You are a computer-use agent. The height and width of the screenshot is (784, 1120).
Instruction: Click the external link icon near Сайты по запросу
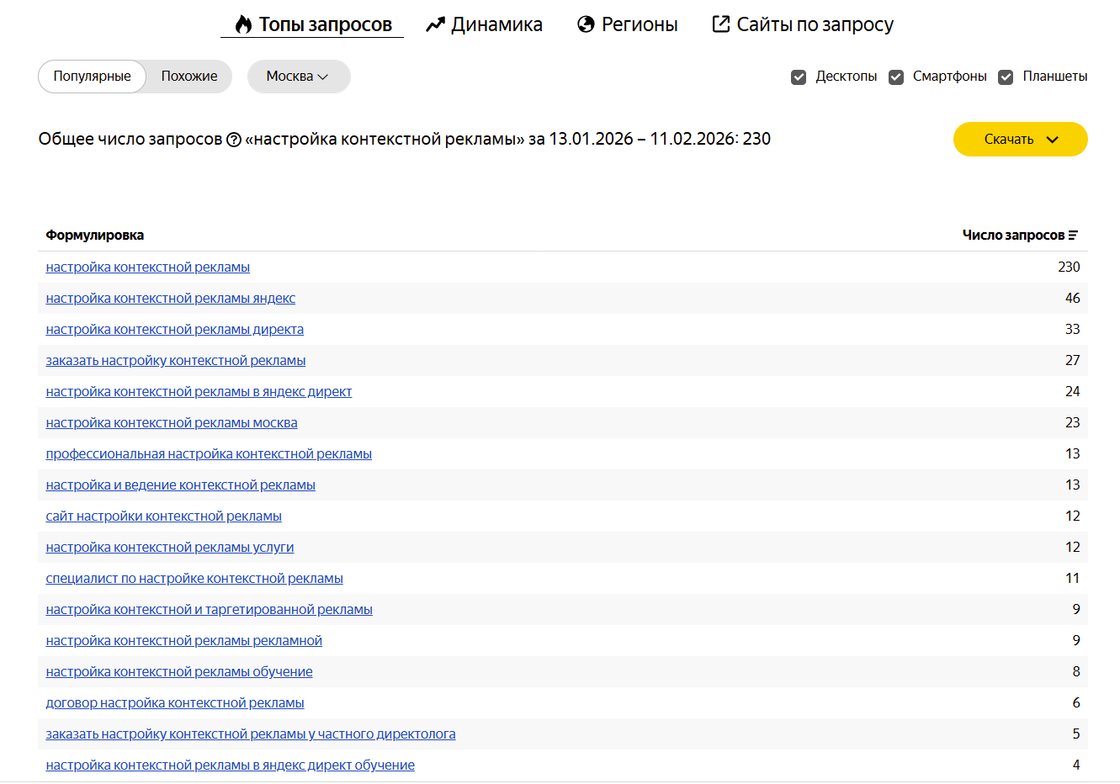pos(720,24)
